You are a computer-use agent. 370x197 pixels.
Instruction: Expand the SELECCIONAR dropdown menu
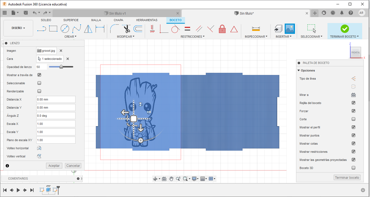point(312,37)
